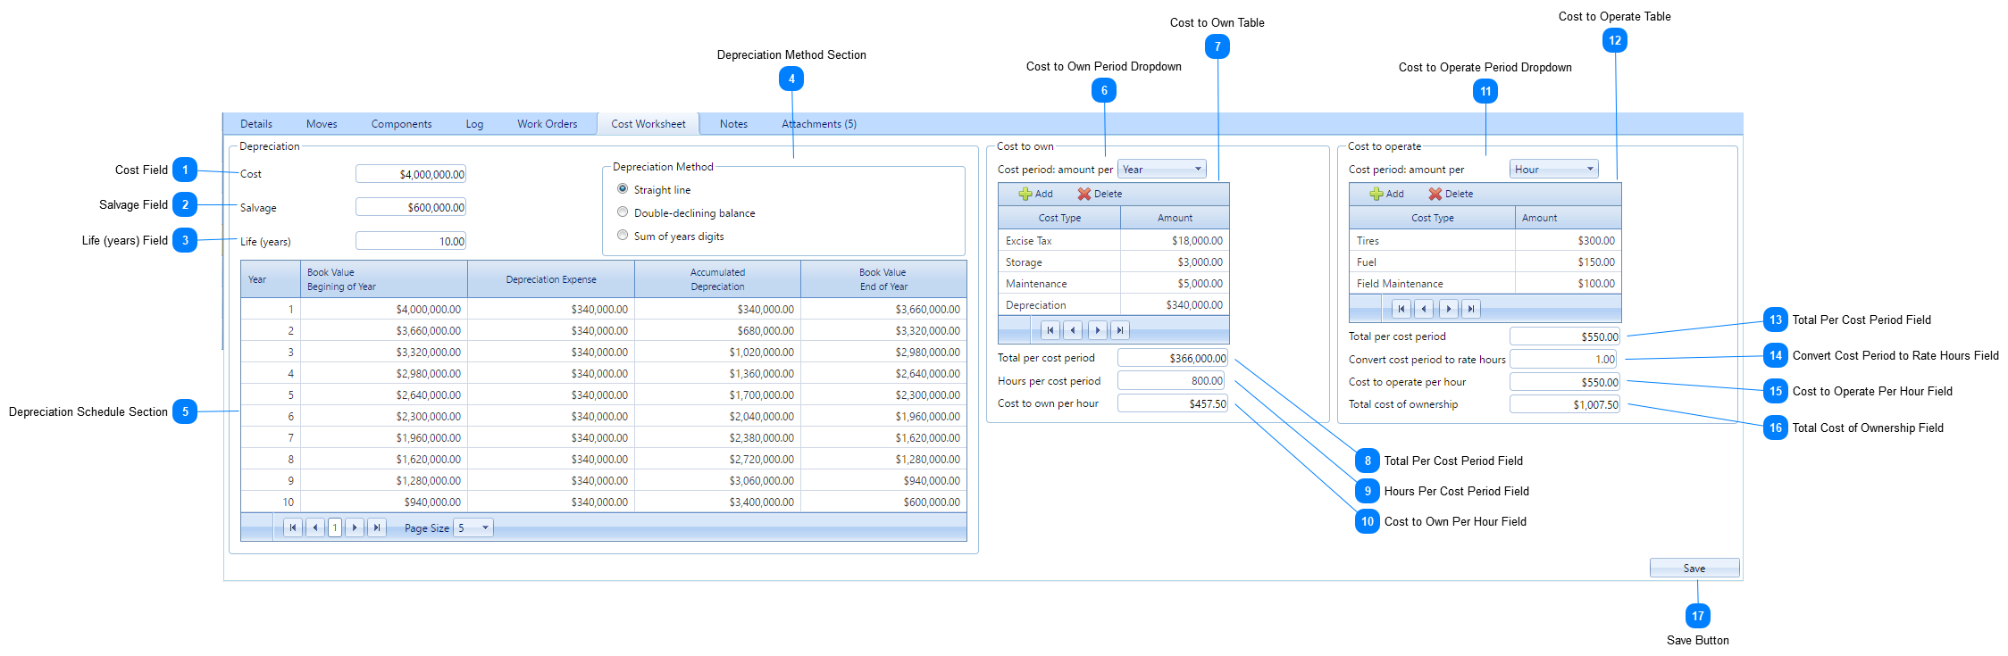This screenshot has width=2008, height=656.
Task: Click the Life (years) input field
Action: pyautogui.click(x=411, y=241)
